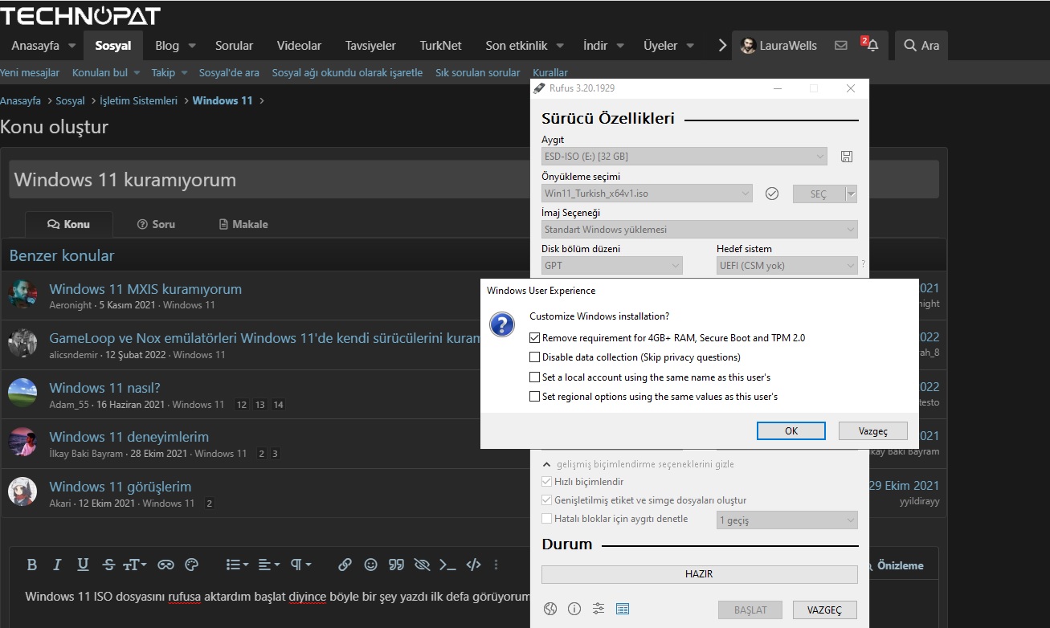Viewport: 1050px width, 628px height.
Task: Open the text color palette icon
Action: [191, 565]
